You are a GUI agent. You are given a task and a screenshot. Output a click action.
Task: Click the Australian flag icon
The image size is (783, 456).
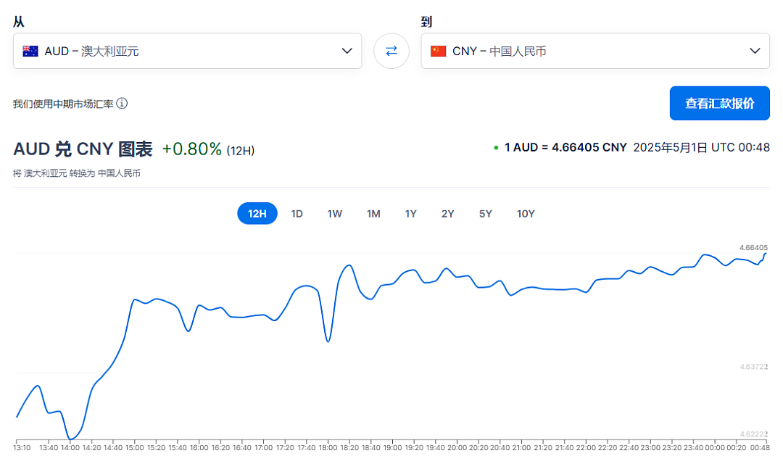[30, 51]
